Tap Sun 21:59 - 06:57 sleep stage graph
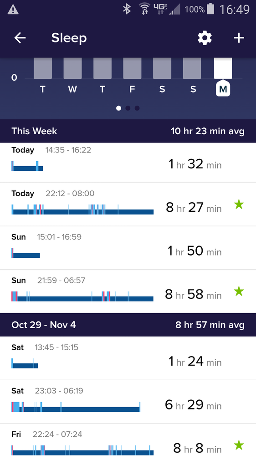256x456 pixels. tap(82, 296)
